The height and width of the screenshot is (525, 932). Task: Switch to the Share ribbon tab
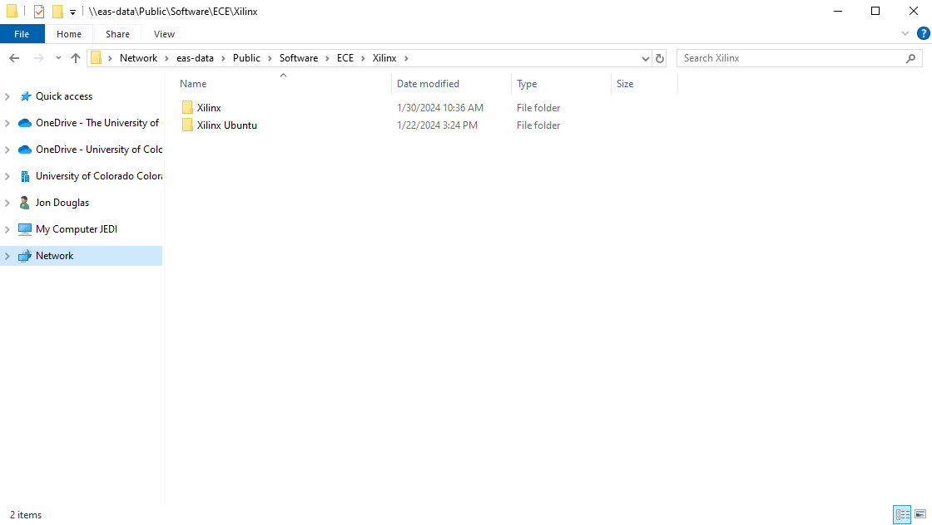117,34
